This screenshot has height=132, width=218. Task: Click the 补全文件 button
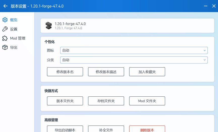pos(106,129)
